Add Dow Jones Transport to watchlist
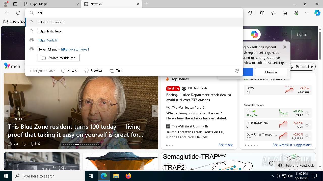This screenshot has width=323, height=181. tap(307, 136)
